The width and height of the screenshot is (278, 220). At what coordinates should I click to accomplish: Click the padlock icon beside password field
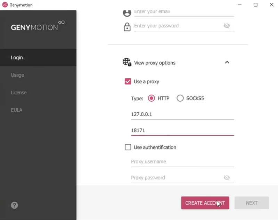tap(127, 27)
